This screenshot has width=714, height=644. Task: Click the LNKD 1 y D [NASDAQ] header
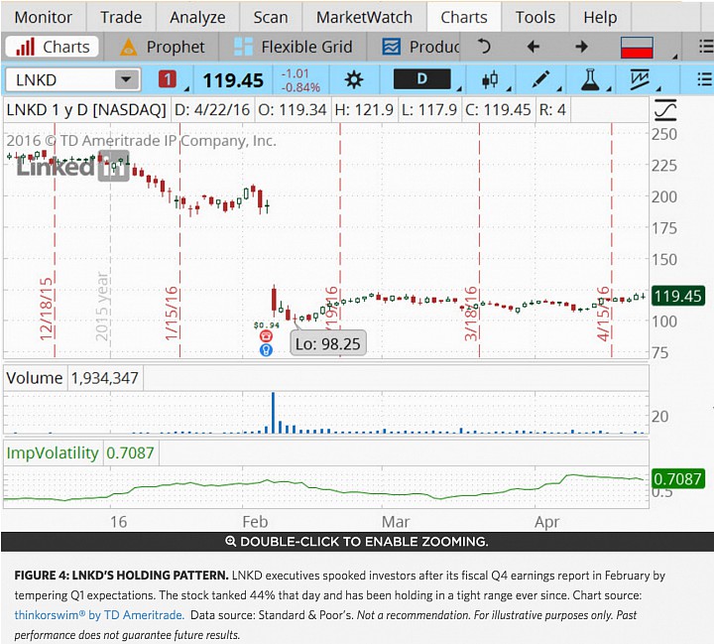pos(86,110)
